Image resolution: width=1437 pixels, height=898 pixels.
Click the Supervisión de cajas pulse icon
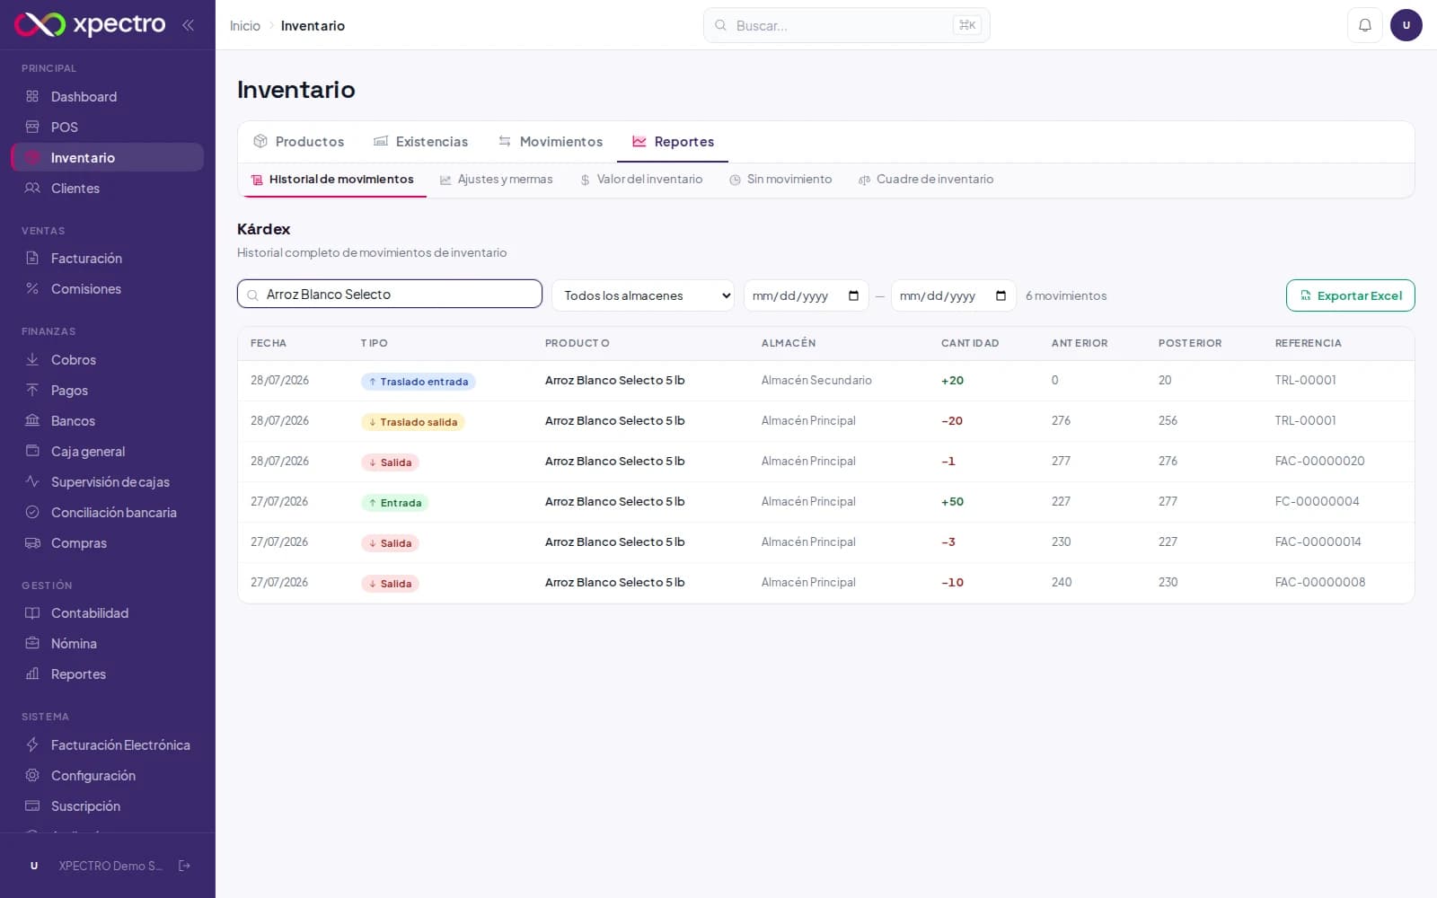pyautogui.click(x=32, y=481)
